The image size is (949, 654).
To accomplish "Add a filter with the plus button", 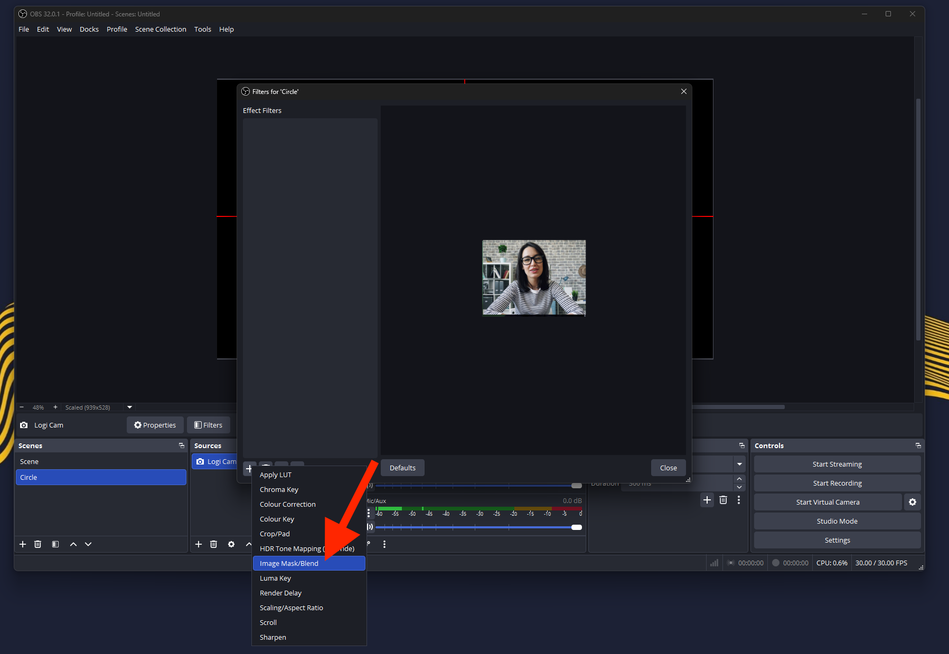I will (248, 468).
